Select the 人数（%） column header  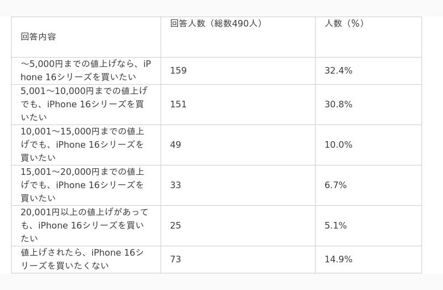pos(368,37)
